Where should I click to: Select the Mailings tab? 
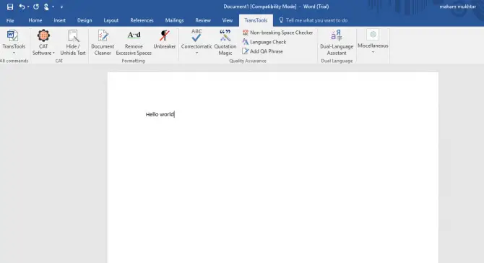tap(174, 20)
